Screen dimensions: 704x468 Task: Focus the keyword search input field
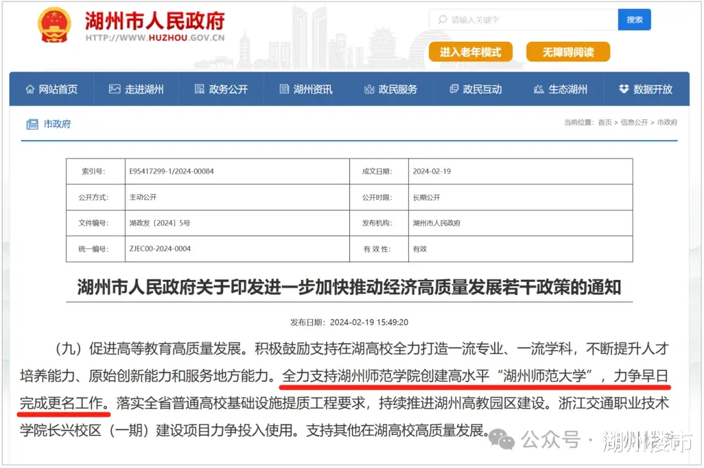tap(523, 20)
